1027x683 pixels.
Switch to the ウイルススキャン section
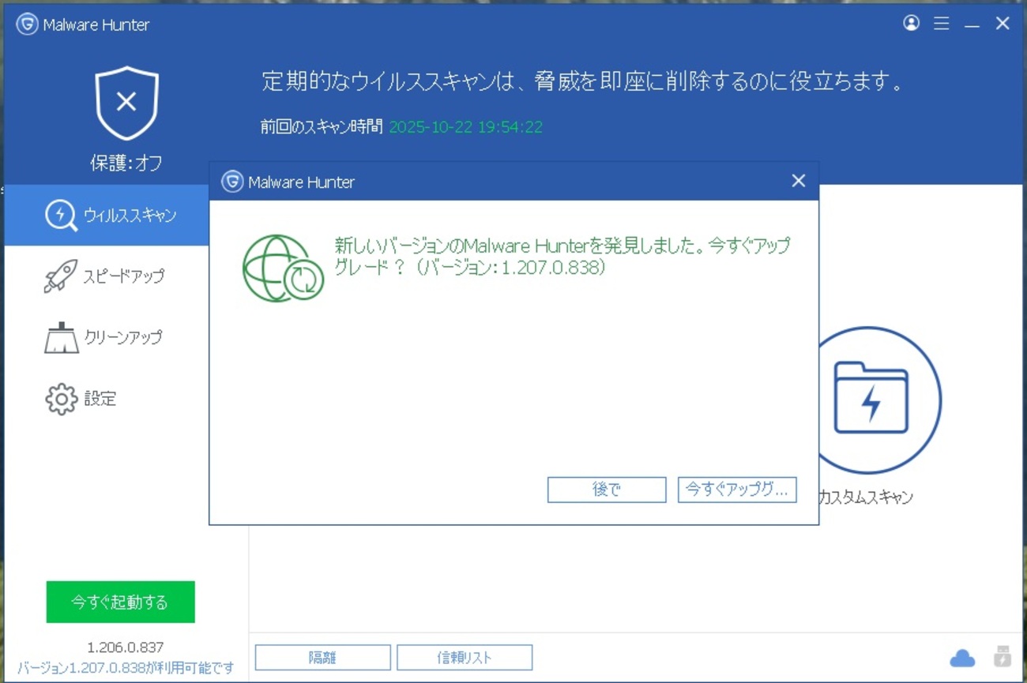(x=107, y=215)
